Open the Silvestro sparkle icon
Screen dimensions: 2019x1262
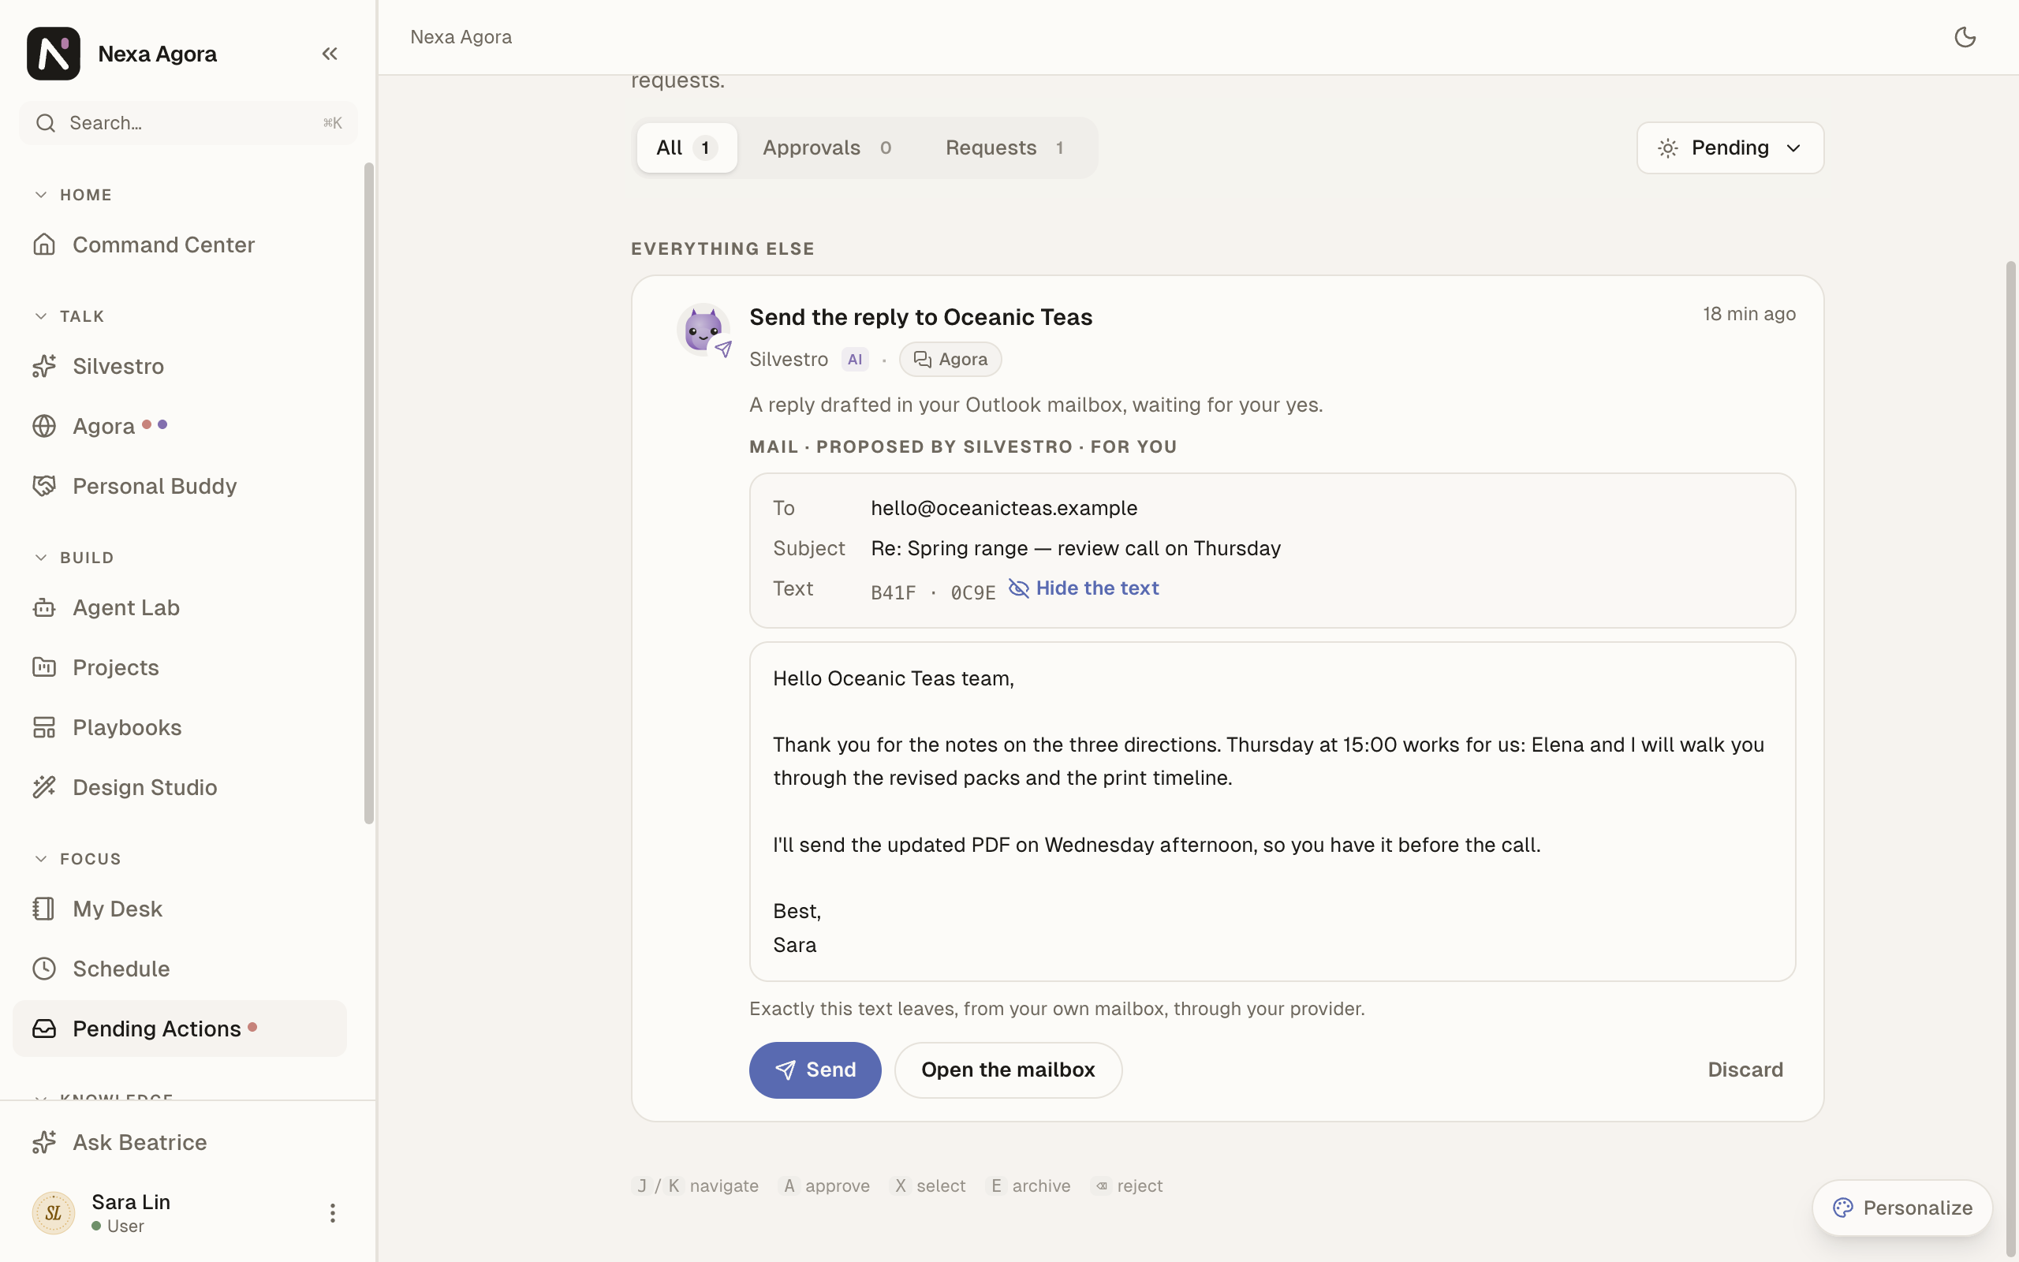[x=44, y=365]
